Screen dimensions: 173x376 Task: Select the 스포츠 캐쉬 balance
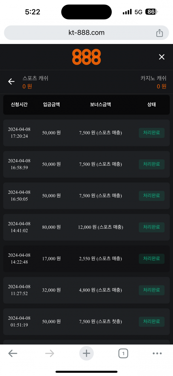coord(35,82)
